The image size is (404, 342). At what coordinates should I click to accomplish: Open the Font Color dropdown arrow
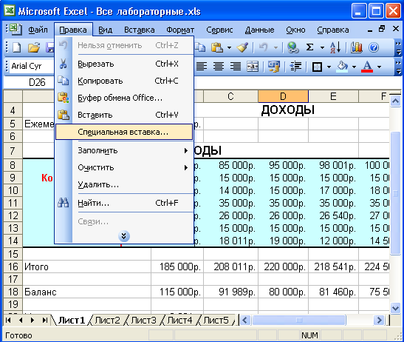[x=379, y=67]
